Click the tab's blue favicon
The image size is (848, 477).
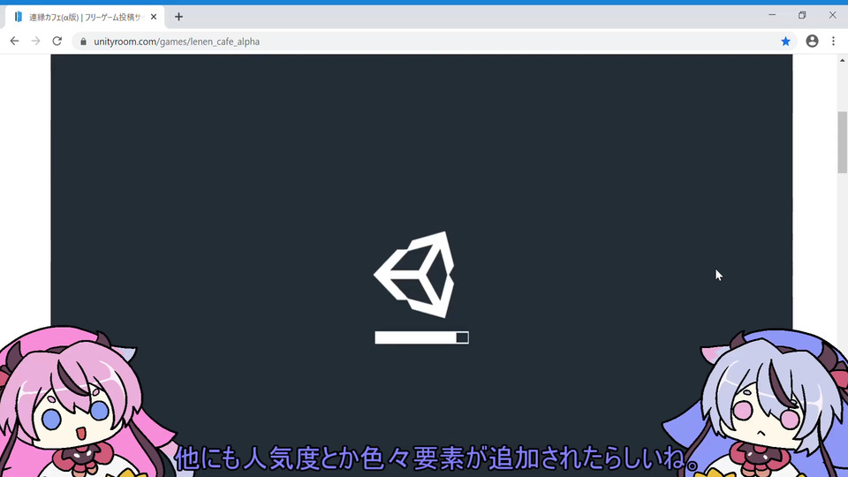pyautogui.click(x=19, y=18)
